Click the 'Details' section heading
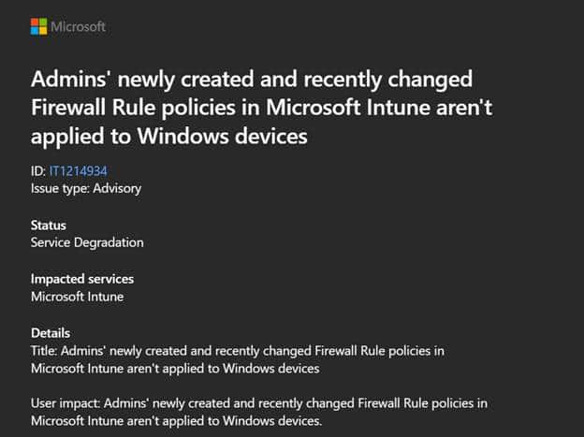 click(51, 333)
